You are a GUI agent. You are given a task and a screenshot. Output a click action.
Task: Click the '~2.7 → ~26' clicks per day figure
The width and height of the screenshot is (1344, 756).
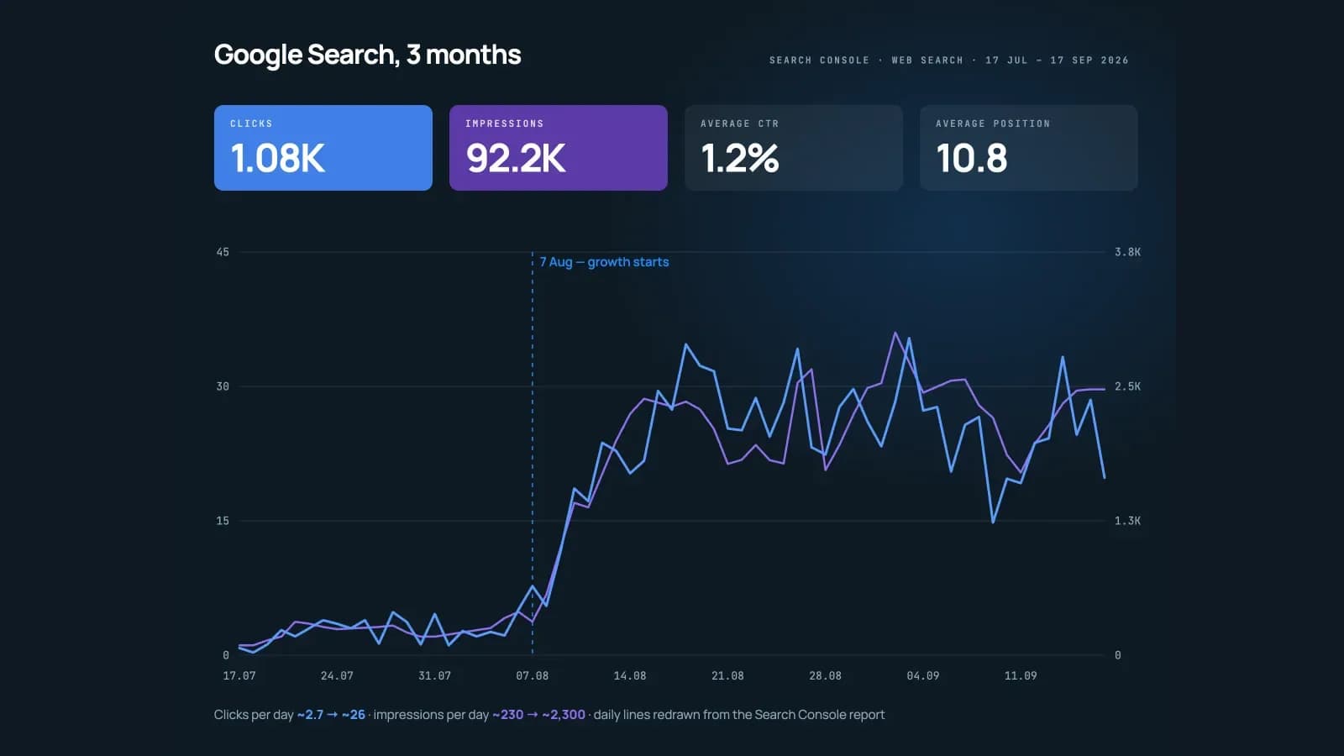pos(331,715)
